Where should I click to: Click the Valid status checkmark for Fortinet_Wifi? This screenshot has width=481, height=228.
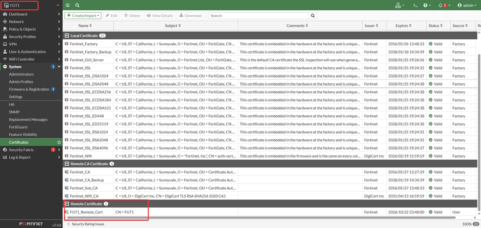[x=430, y=156]
